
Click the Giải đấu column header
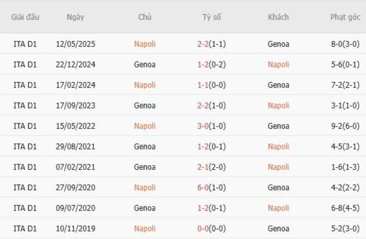click(25, 17)
